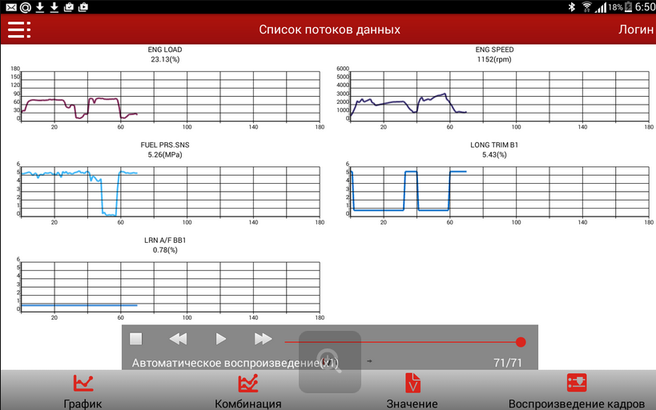Tap the Bluetooth status bar icon

pos(572,7)
